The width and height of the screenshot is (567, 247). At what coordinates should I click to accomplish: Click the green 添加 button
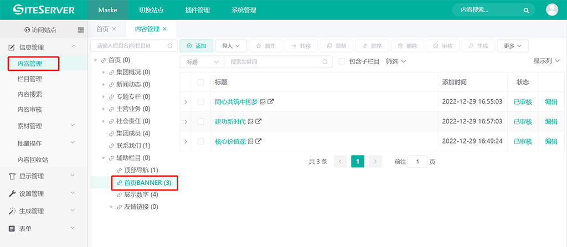(x=196, y=46)
